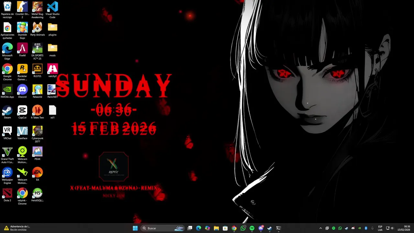This screenshot has width=414, height=233.
Task: Open Spotify from the taskbar
Action: (x=252, y=228)
